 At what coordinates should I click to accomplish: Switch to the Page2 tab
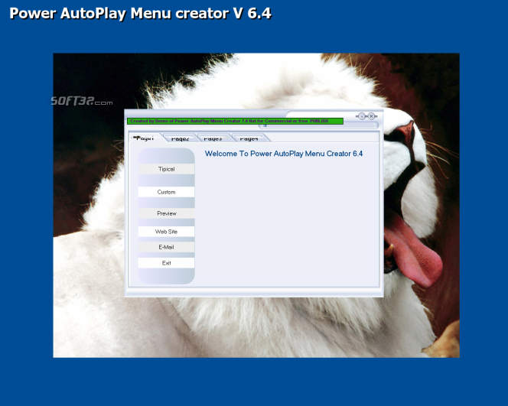tap(180, 138)
